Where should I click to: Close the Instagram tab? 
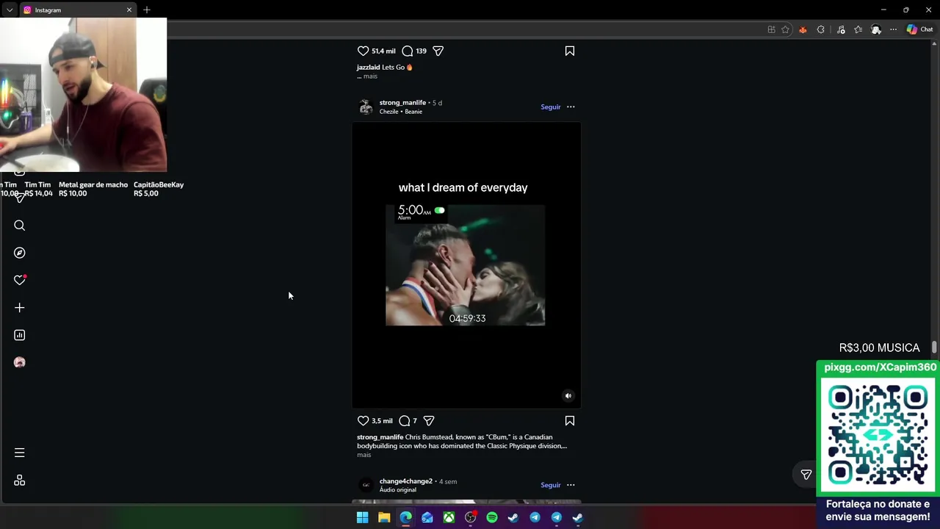pyautogui.click(x=129, y=10)
